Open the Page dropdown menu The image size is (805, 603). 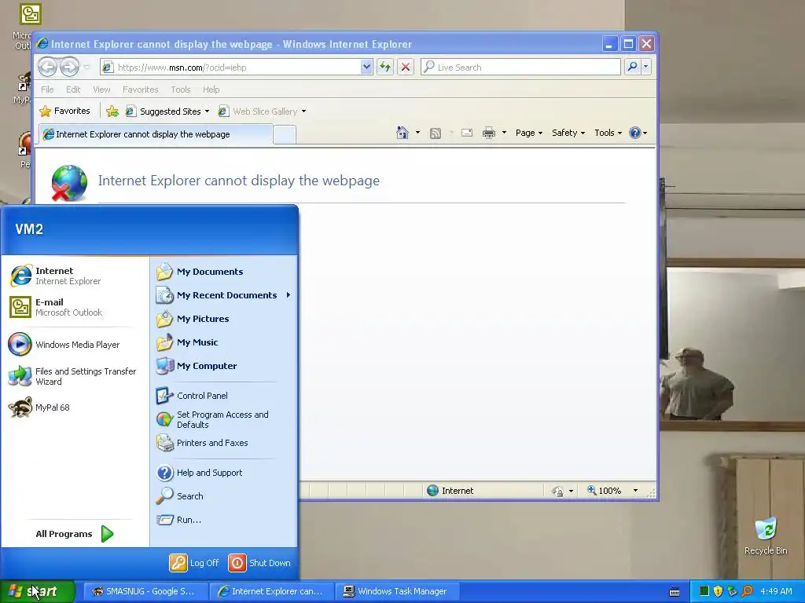pos(529,133)
